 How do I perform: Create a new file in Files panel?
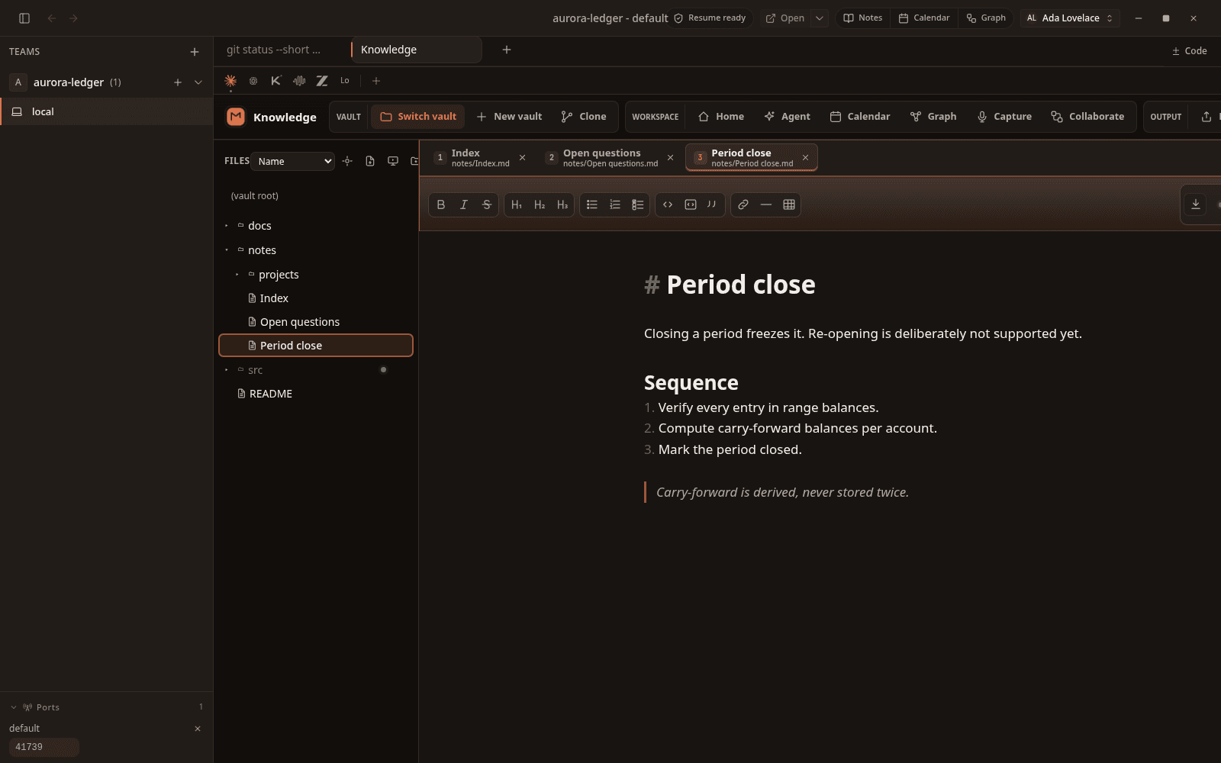[370, 161]
